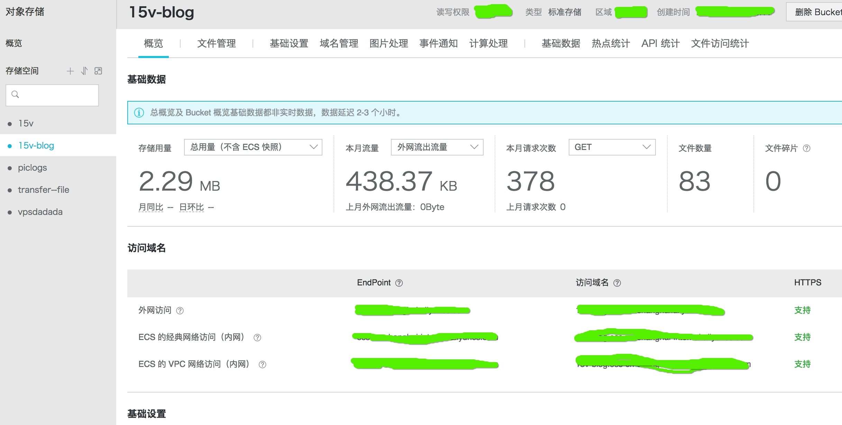Expand the 外网流出流量 traffic dropdown

point(437,147)
